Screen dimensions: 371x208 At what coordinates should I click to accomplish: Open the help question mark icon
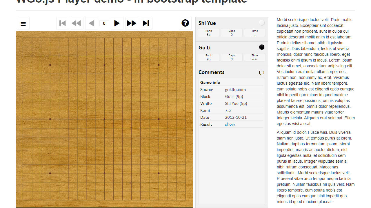185,23
